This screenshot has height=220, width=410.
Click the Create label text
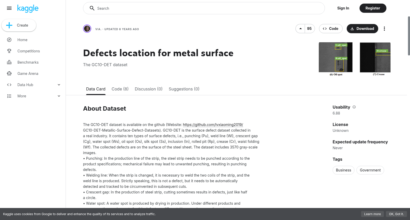[x=23, y=25]
